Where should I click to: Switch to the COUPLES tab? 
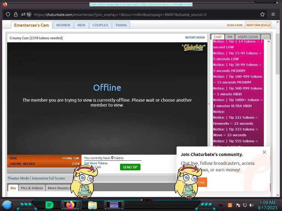100,25
